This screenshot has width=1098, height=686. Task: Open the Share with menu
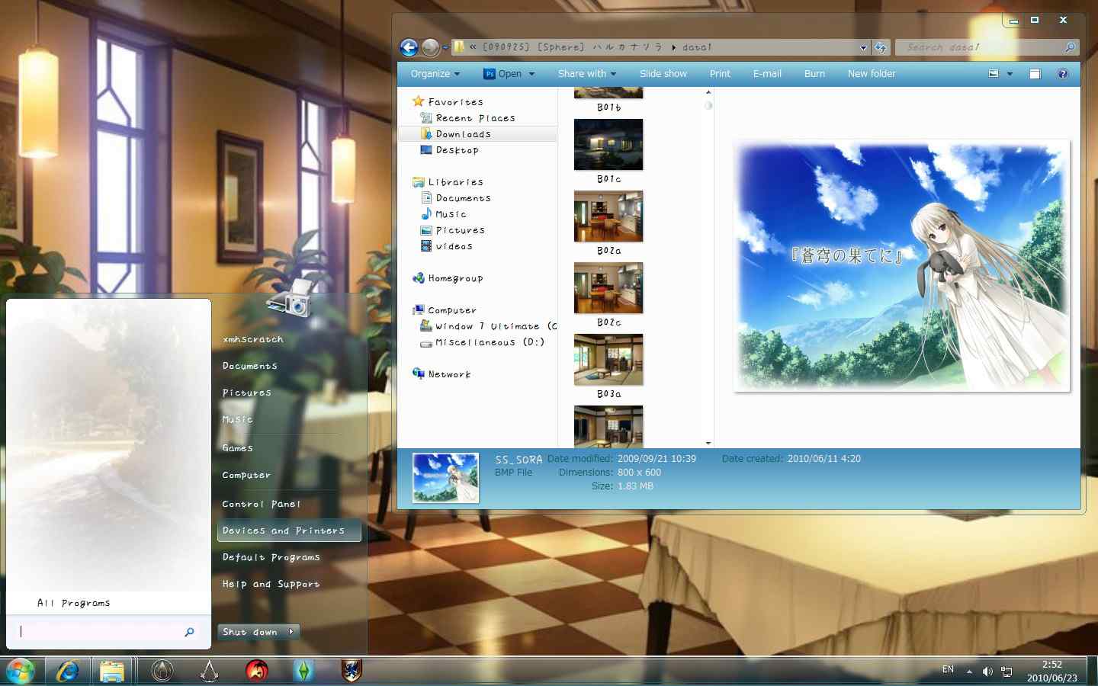tap(586, 74)
